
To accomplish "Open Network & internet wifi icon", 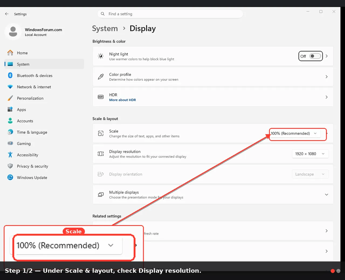I will point(10,87).
